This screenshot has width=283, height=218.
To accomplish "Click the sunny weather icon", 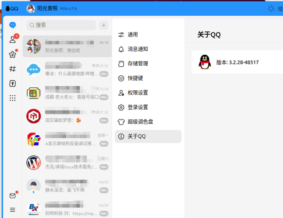I will coord(271,8).
